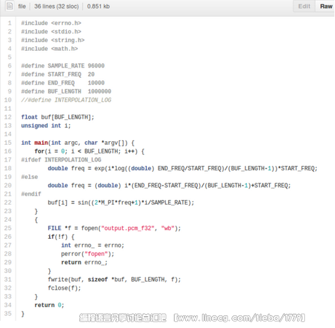Click line number 10 in the gutter
This screenshot has height=328, width=335.
pos(8,100)
